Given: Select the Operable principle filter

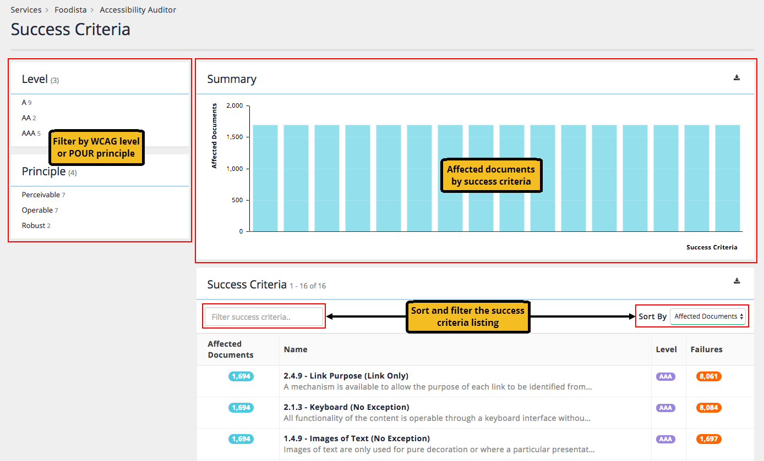Looking at the screenshot, I should (x=37, y=210).
